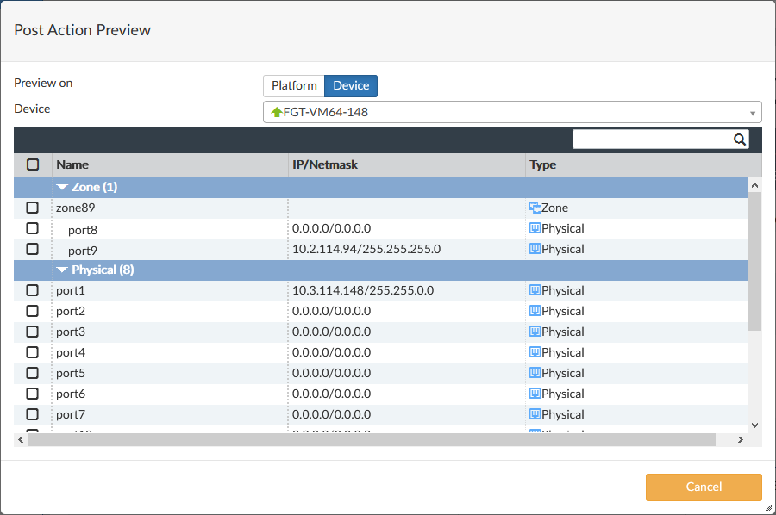Select the port1 name cell
The width and height of the screenshot is (776, 515).
pos(170,290)
